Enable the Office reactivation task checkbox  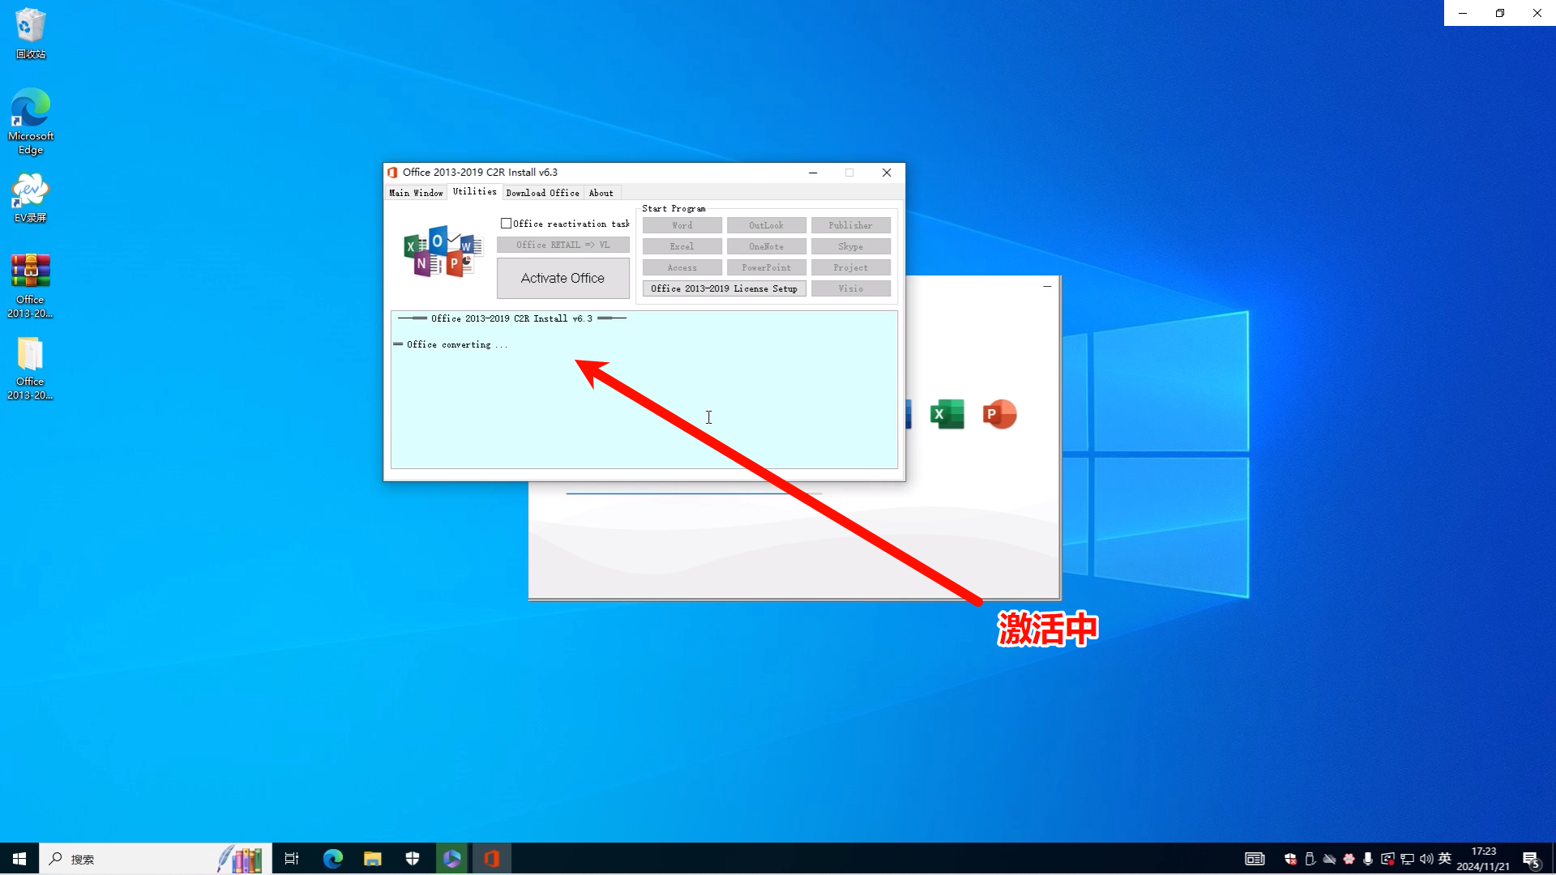(x=507, y=224)
